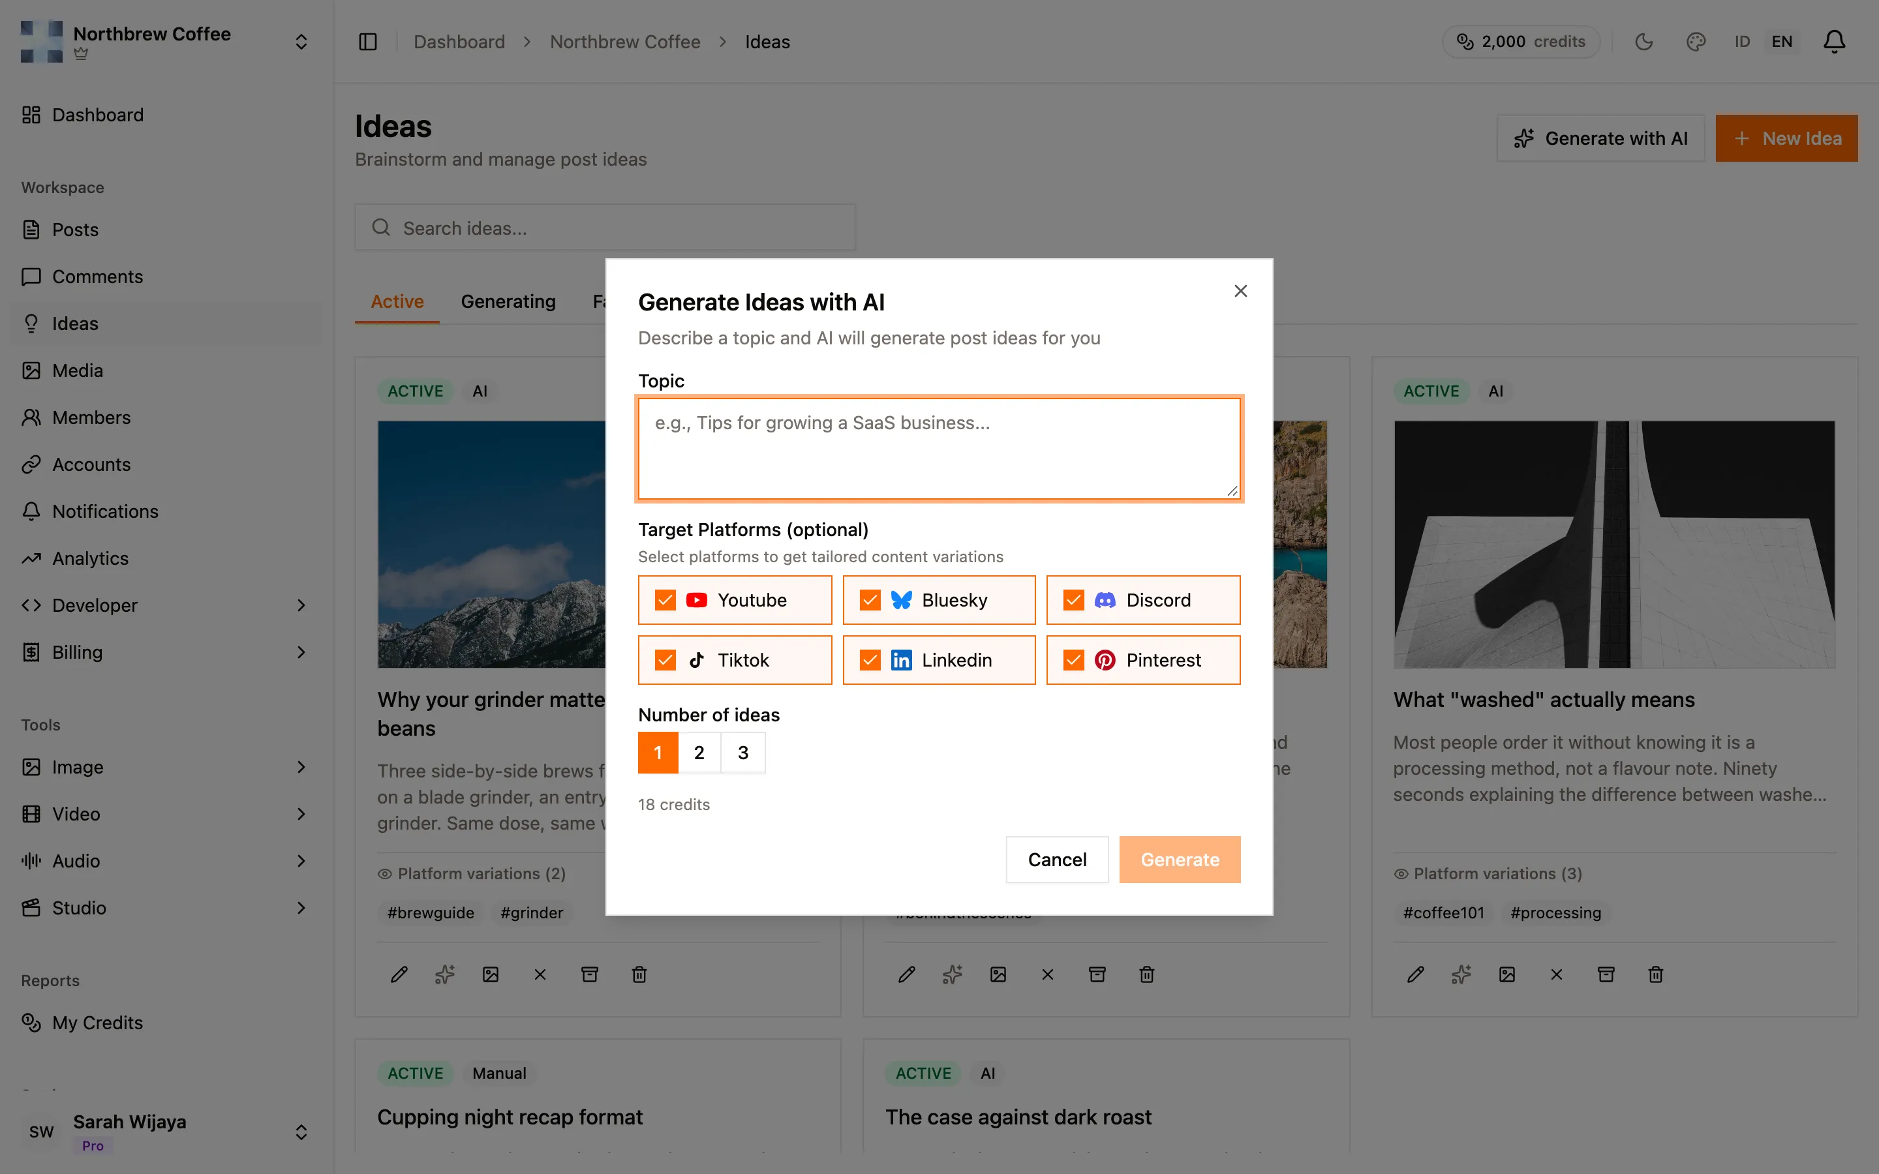This screenshot has width=1879, height=1174.
Task: Open the washed idea thumbnail image
Action: point(1614,545)
